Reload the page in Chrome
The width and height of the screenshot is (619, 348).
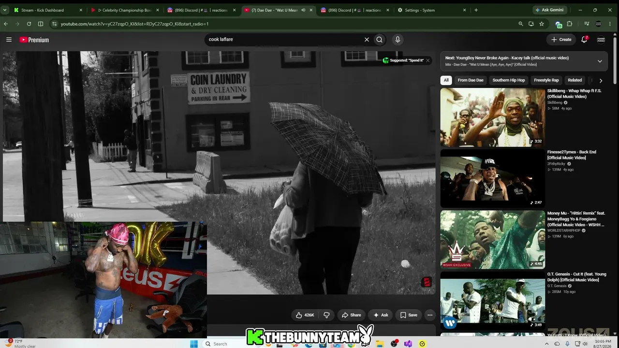click(29, 24)
